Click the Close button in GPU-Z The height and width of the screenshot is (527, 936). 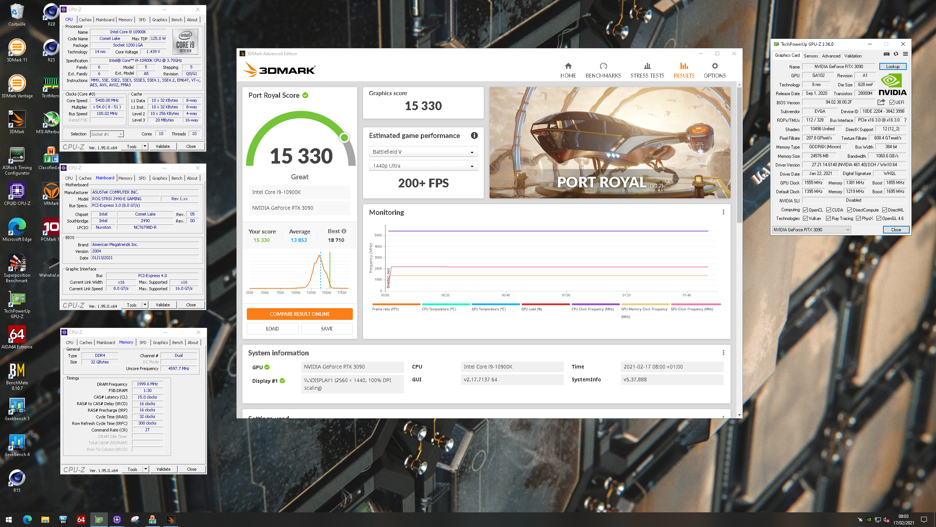coord(896,230)
